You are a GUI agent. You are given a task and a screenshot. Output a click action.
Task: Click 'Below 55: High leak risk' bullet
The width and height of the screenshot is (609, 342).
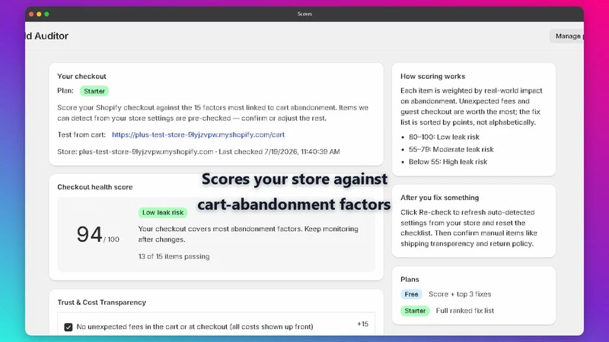point(448,162)
